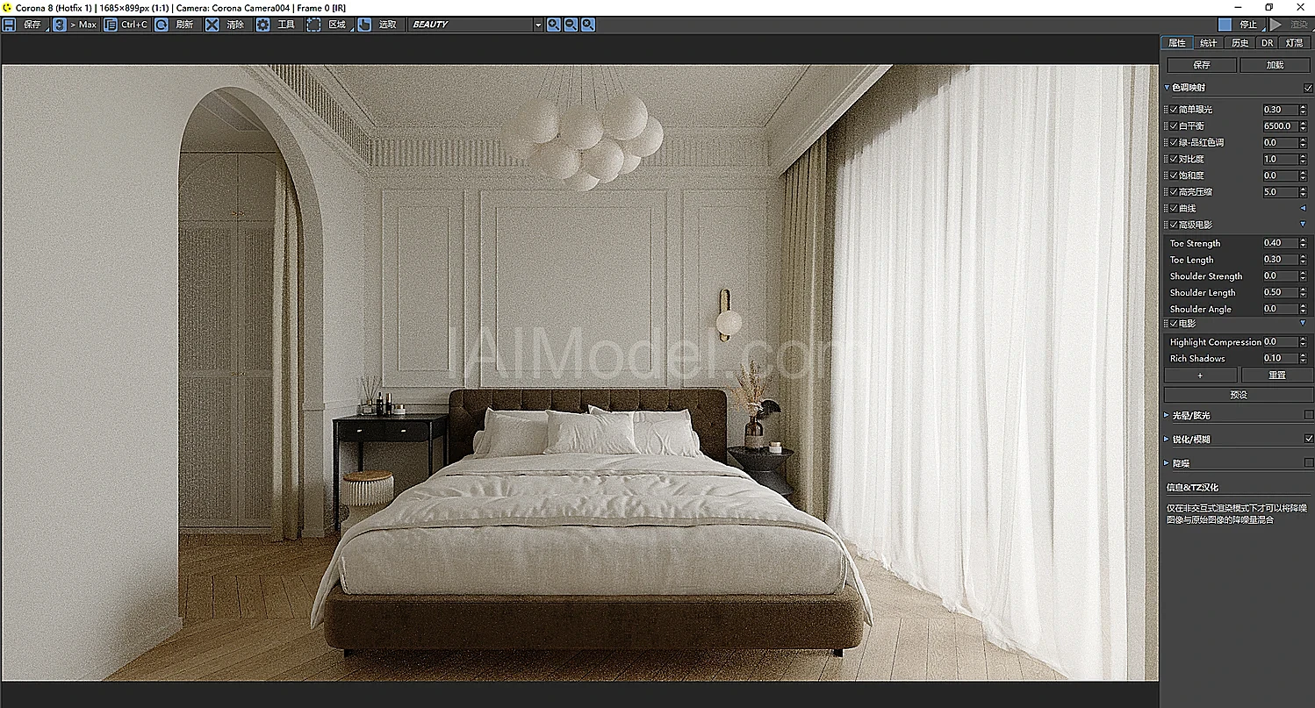The width and height of the screenshot is (1315, 708).
Task: Click the 停止 stop render button
Action: (x=1240, y=25)
